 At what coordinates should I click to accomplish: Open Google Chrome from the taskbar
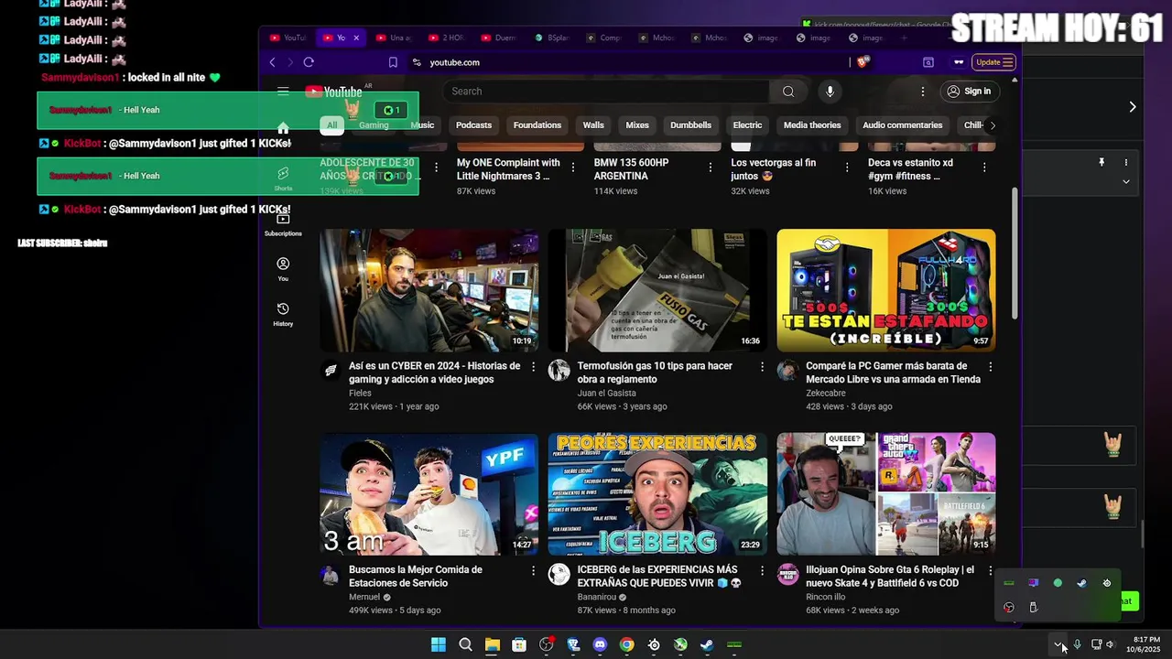click(x=626, y=644)
